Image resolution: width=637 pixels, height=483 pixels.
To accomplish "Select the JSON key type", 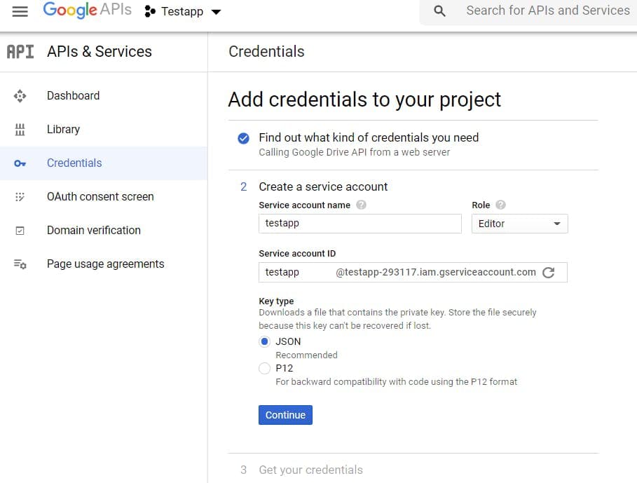I will coord(265,341).
